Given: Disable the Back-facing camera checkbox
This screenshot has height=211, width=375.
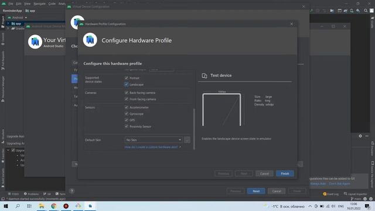Looking at the screenshot, I should (x=127, y=93).
